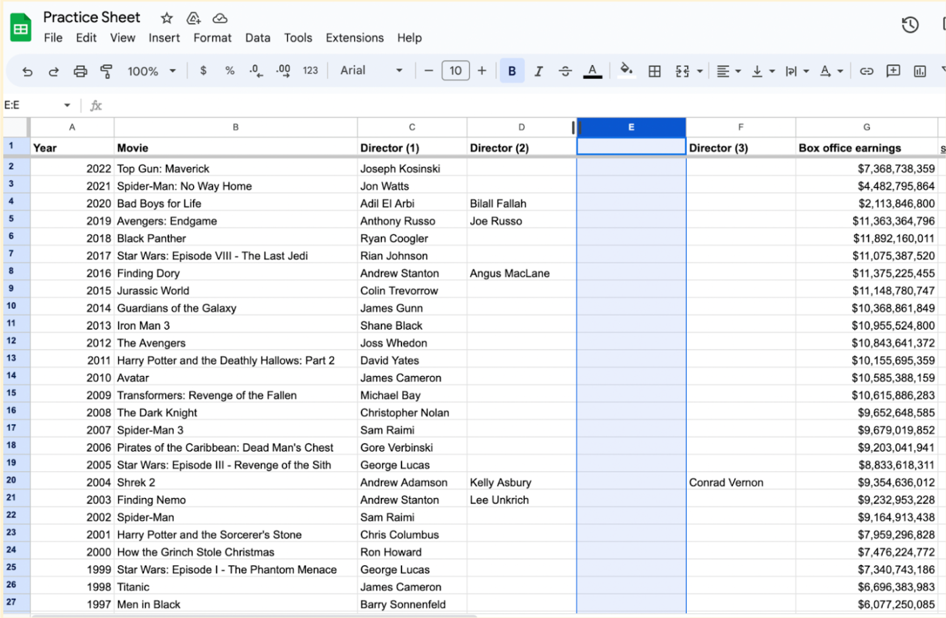Increase font size with plus button
946x618 pixels.
click(x=482, y=70)
